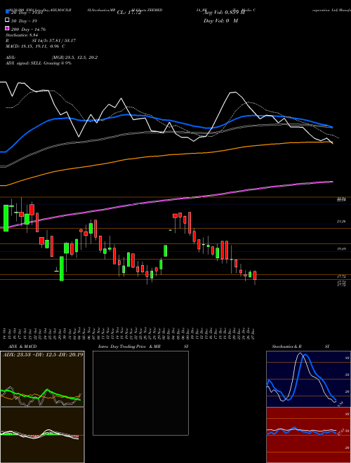
Task: Click the 'Avg Vol: 0.859 M' label
Action: coord(225,13)
